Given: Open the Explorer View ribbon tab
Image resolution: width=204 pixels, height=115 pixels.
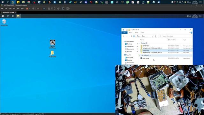Looking at the screenshot, I should click(x=143, y=33).
